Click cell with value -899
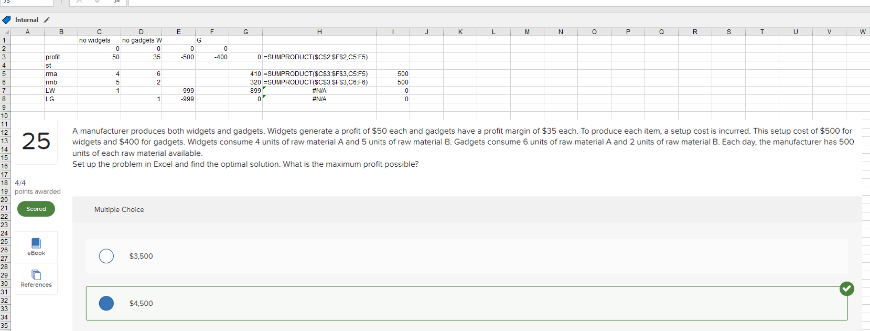Image resolution: width=870 pixels, height=331 pixels. pyautogui.click(x=245, y=91)
